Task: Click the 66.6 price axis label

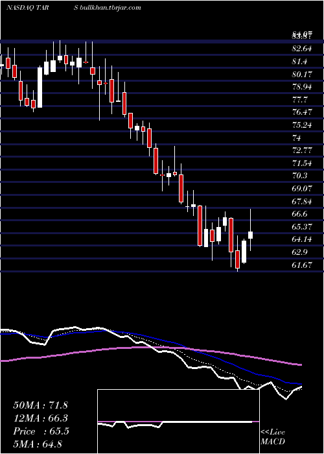Action: tap(299, 214)
